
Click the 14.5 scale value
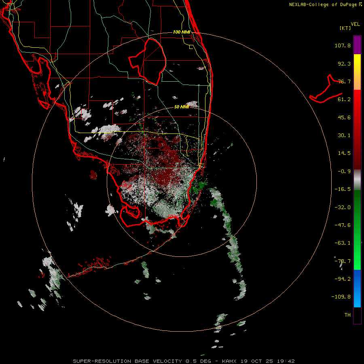[x=344, y=153]
